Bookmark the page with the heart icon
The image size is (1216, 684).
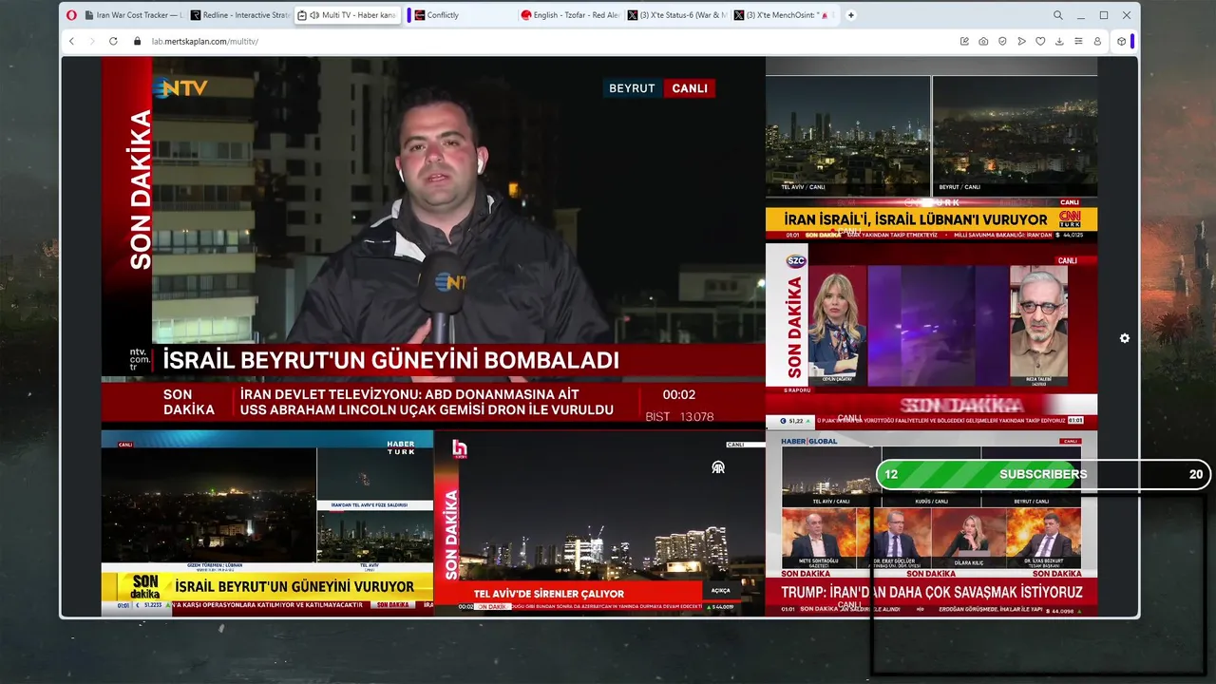point(1040,42)
